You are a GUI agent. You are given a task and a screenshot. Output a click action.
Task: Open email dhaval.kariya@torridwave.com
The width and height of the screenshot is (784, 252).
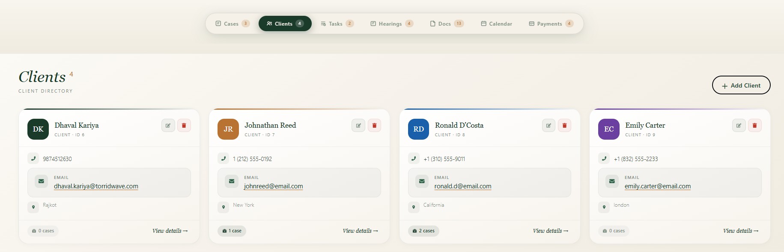(x=96, y=186)
